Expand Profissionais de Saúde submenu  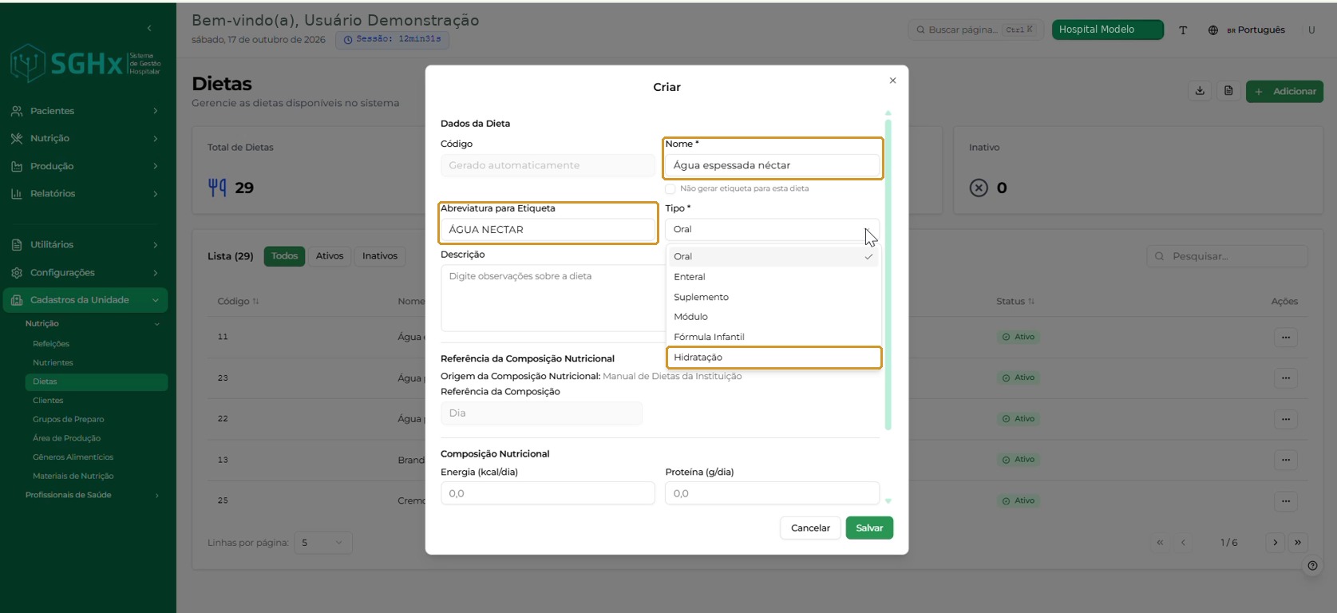(x=93, y=495)
